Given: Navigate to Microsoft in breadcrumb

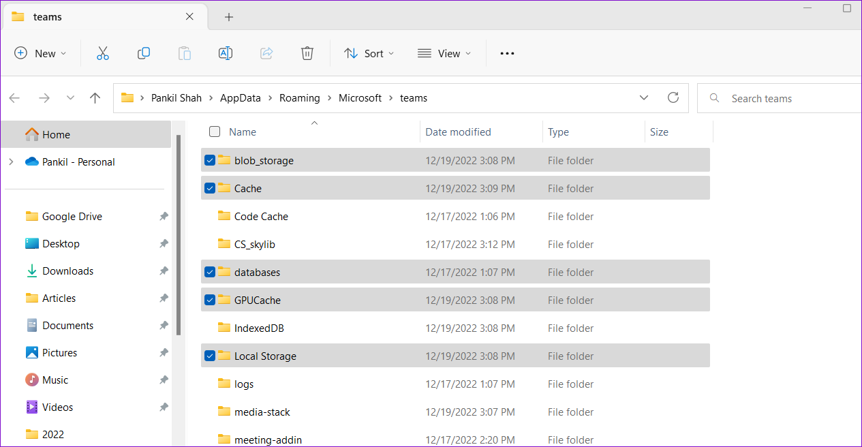Looking at the screenshot, I should [360, 98].
